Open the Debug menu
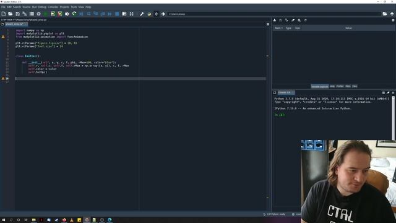The width and height of the screenshot is (396, 223). [42, 7]
